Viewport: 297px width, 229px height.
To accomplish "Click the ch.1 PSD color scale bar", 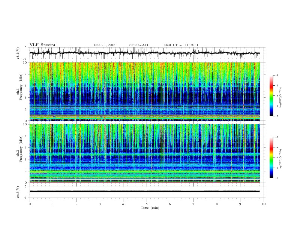I will [x=271, y=96].
